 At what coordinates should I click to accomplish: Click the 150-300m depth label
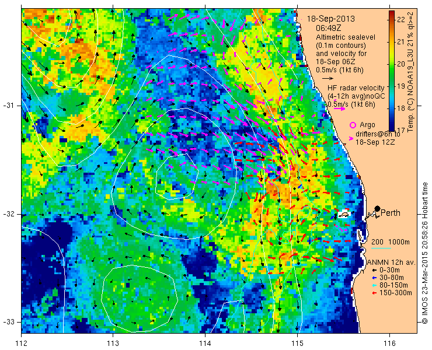(x=396, y=293)
